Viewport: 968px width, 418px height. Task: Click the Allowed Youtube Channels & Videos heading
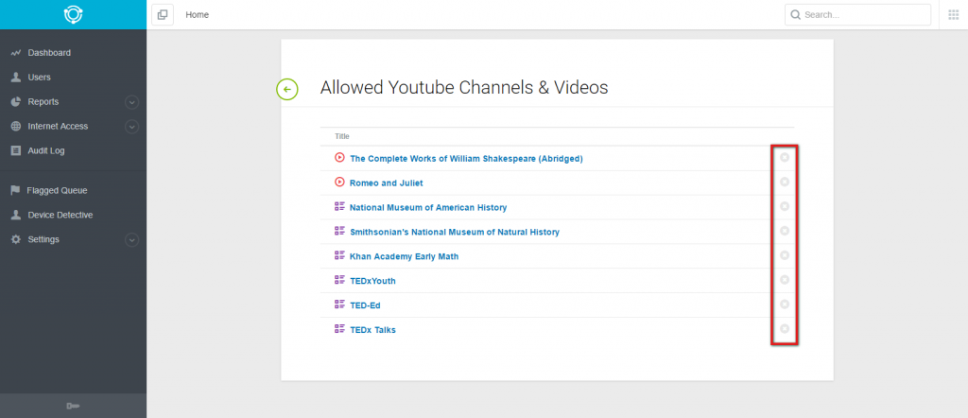[463, 88]
